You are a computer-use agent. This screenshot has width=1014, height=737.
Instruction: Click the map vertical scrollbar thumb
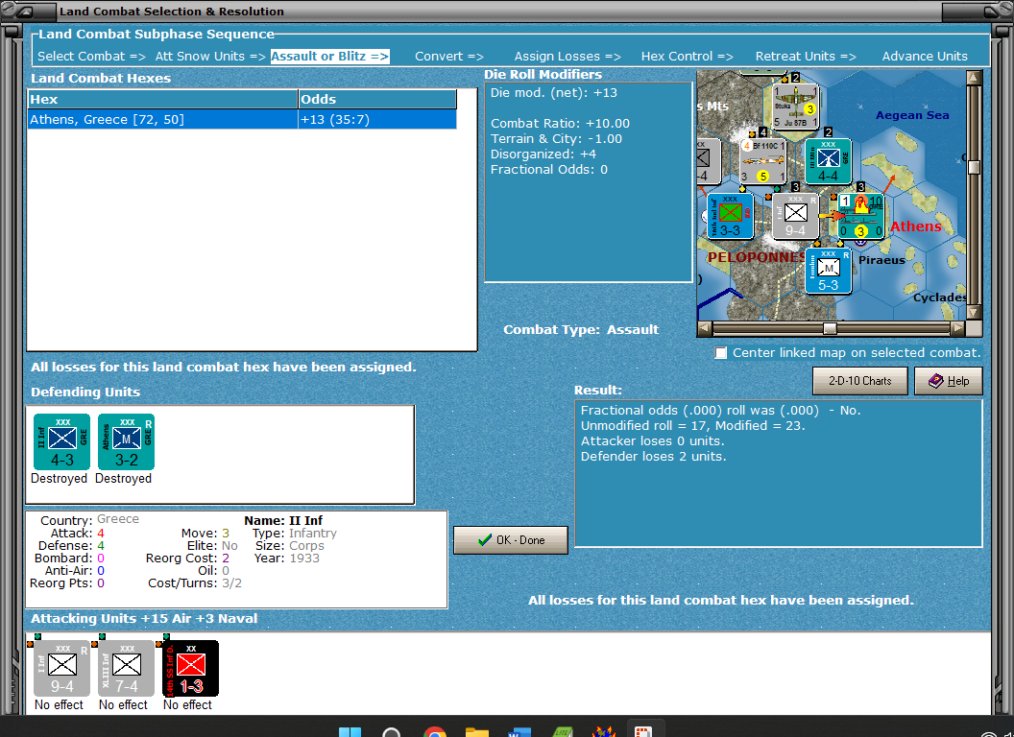974,167
